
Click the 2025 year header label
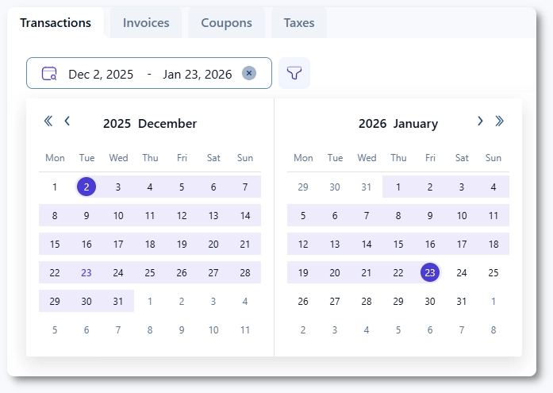tap(117, 124)
